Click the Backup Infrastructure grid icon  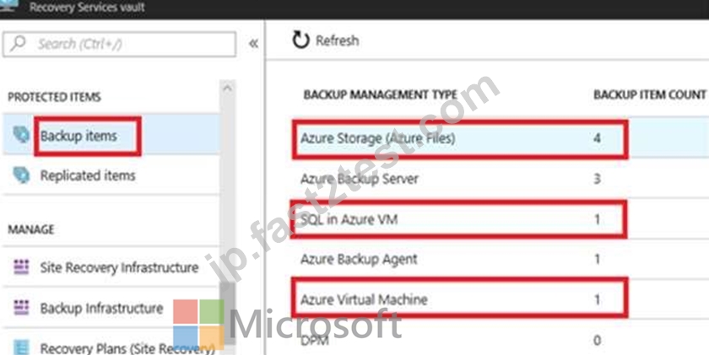[21, 308]
